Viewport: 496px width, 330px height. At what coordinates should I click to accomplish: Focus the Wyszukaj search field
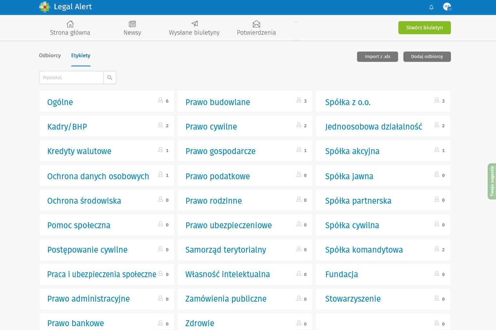pyautogui.click(x=71, y=78)
